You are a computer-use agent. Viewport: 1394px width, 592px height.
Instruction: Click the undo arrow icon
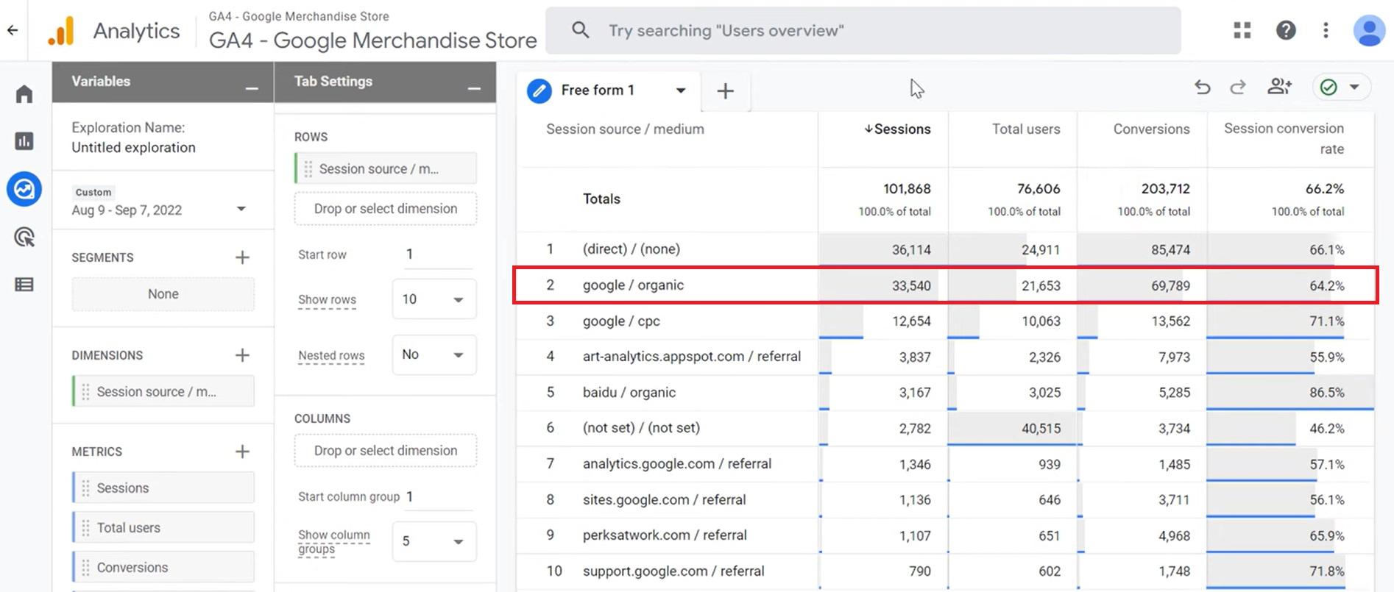pyautogui.click(x=1203, y=88)
